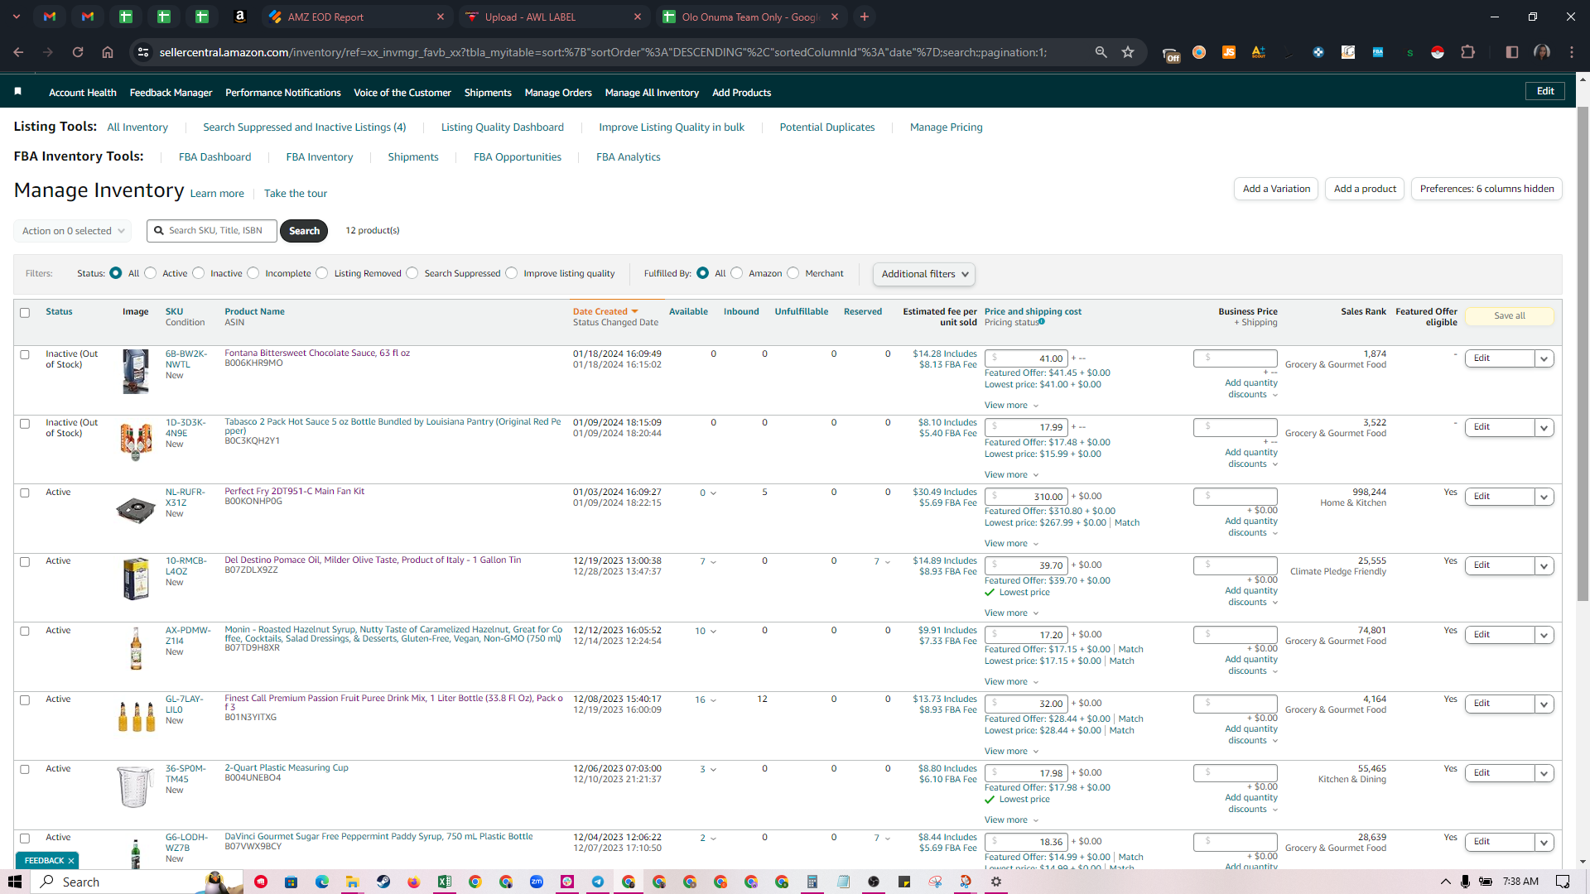Viewport: 1590px width, 894px height.
Task: Open the AMZ Scout extension icon
Action: (x=1259, y=52)
